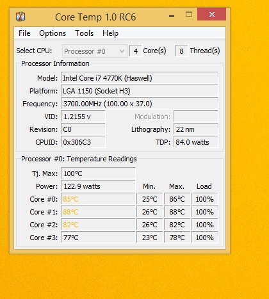Open the Tools menu
The width and height of the screenshot is (269, 299).
[84, 33]
